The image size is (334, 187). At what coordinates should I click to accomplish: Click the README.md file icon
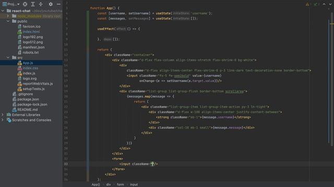[x=14, y=110]
